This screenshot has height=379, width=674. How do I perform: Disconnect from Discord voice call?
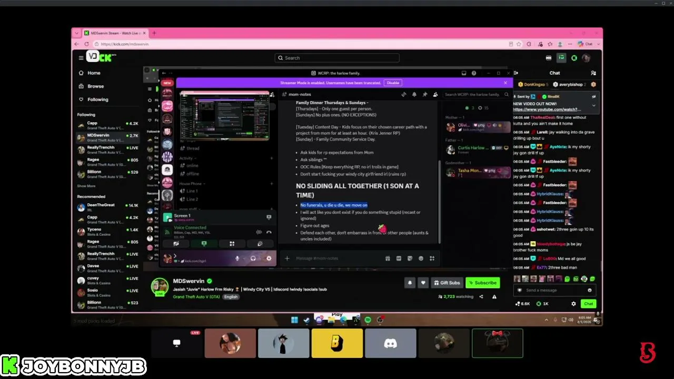tap(269, 232)
